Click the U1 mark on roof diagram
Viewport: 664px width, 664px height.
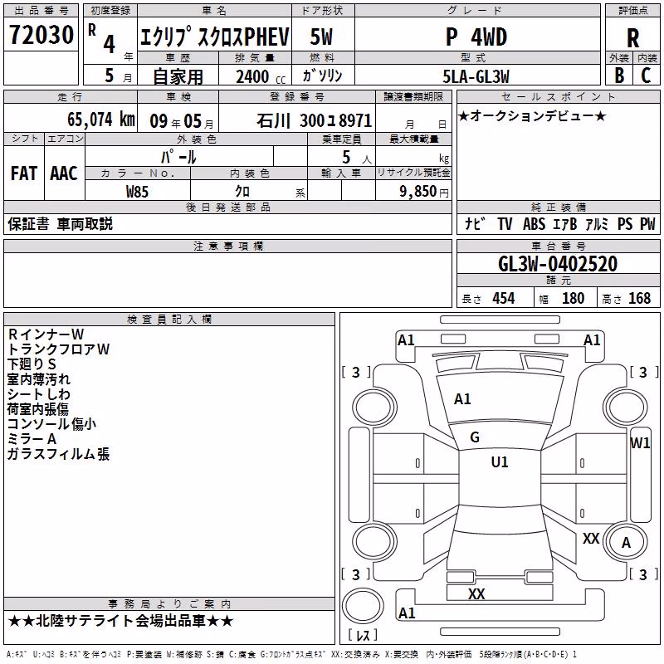(x=500, y=462)
